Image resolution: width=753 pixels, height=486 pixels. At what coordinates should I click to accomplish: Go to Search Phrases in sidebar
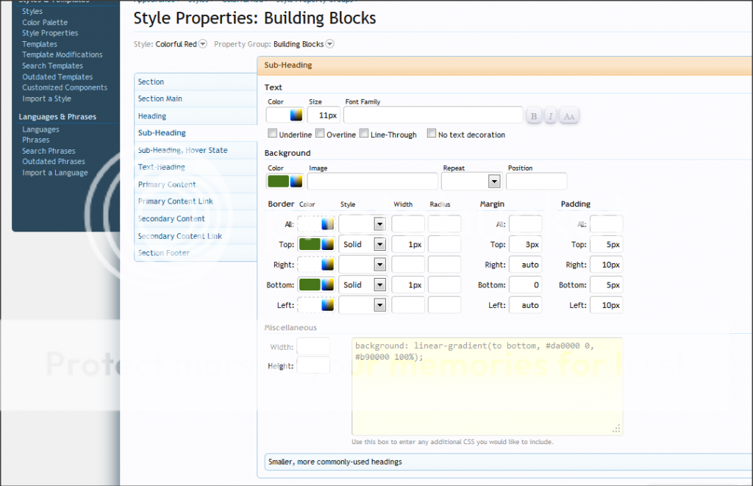(49, 151)
